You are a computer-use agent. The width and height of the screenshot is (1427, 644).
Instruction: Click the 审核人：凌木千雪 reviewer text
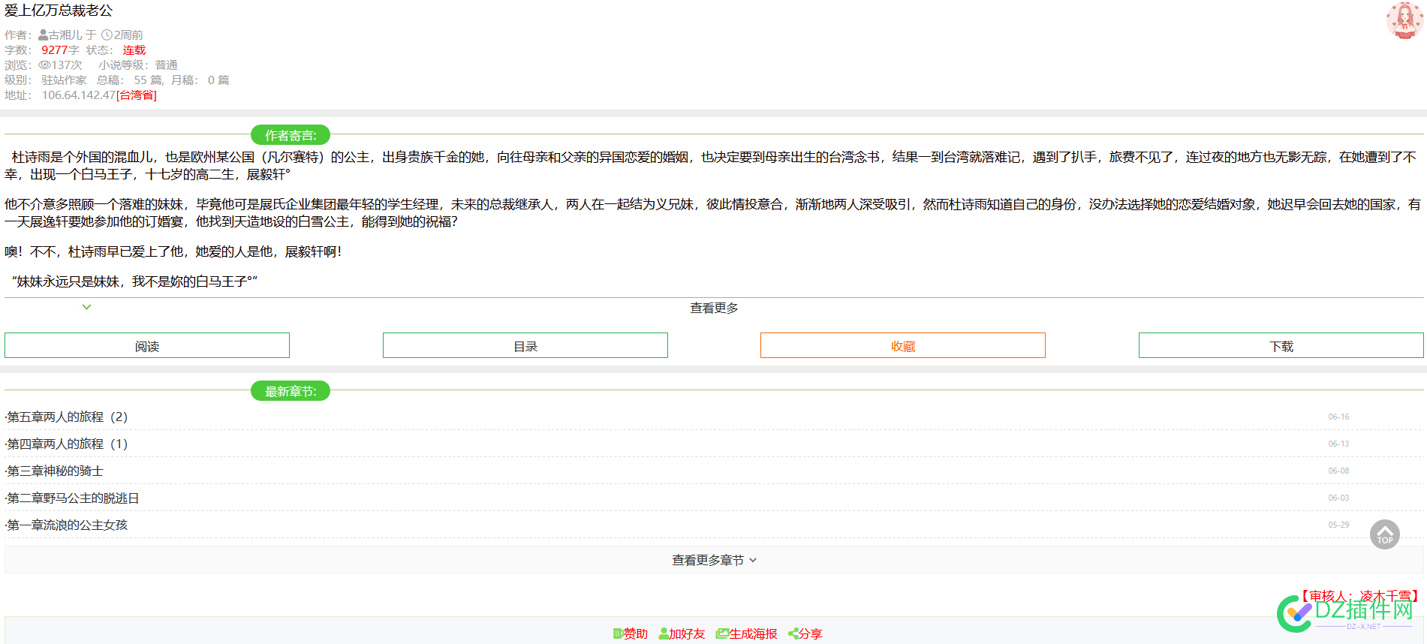coord(1359,596)
